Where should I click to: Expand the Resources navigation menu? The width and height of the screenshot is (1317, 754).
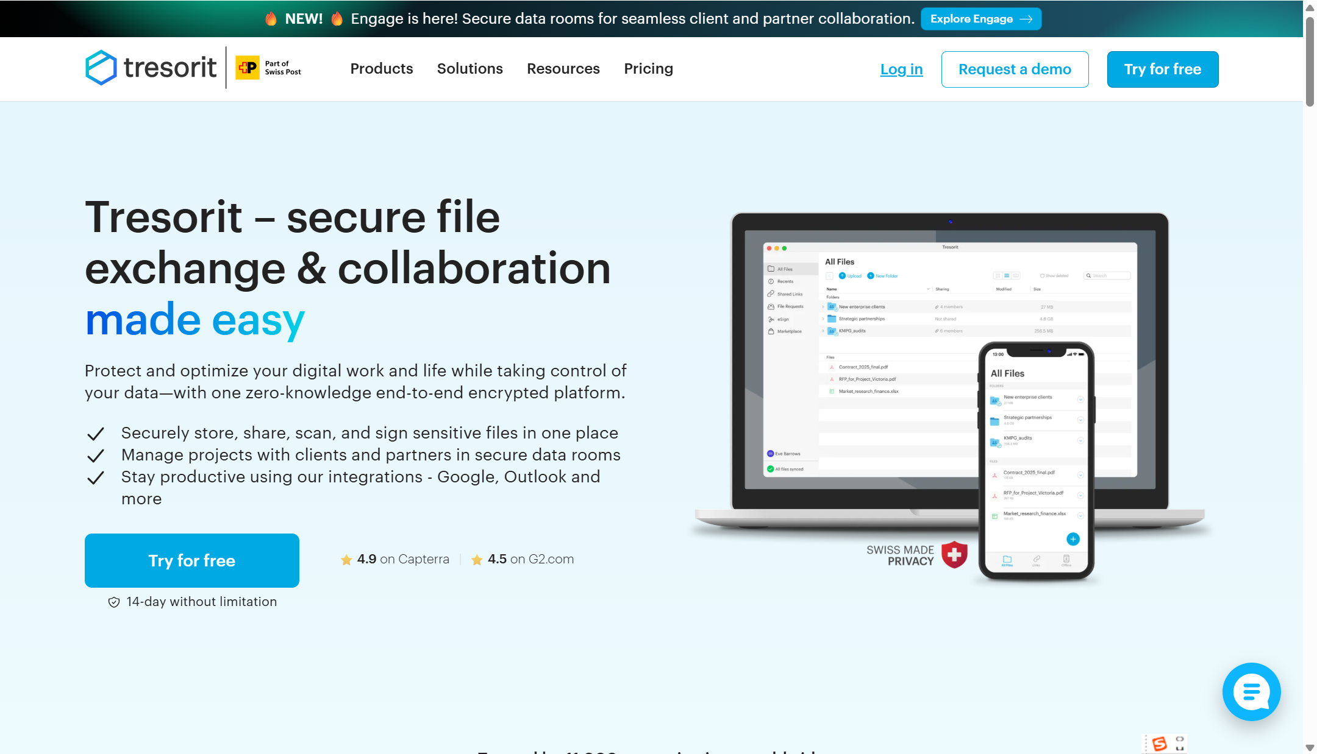tap(563, 69)
